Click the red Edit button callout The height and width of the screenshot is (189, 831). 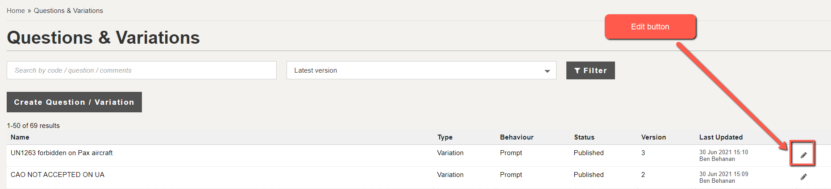pyautogui.click(x=650, y=27)
